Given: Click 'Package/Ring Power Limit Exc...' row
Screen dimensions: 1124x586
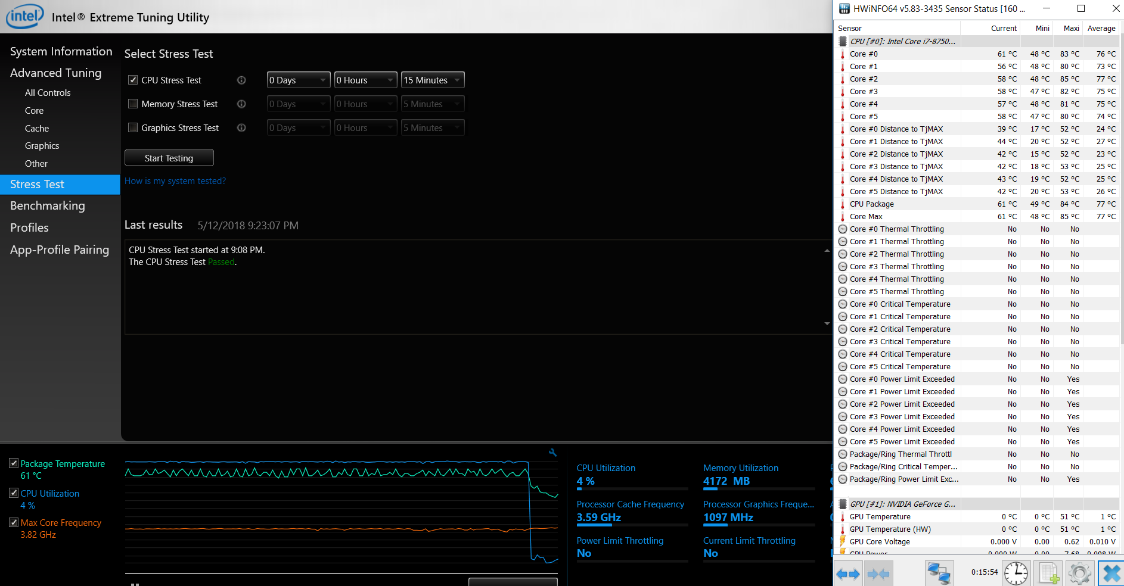Looking at the screenshot, I should 977,479.
